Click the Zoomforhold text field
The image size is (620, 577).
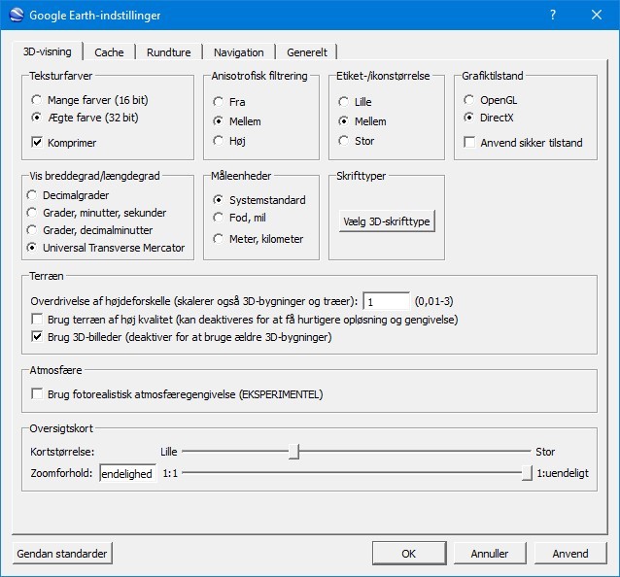pyautogui.click(x=128, y=473)
